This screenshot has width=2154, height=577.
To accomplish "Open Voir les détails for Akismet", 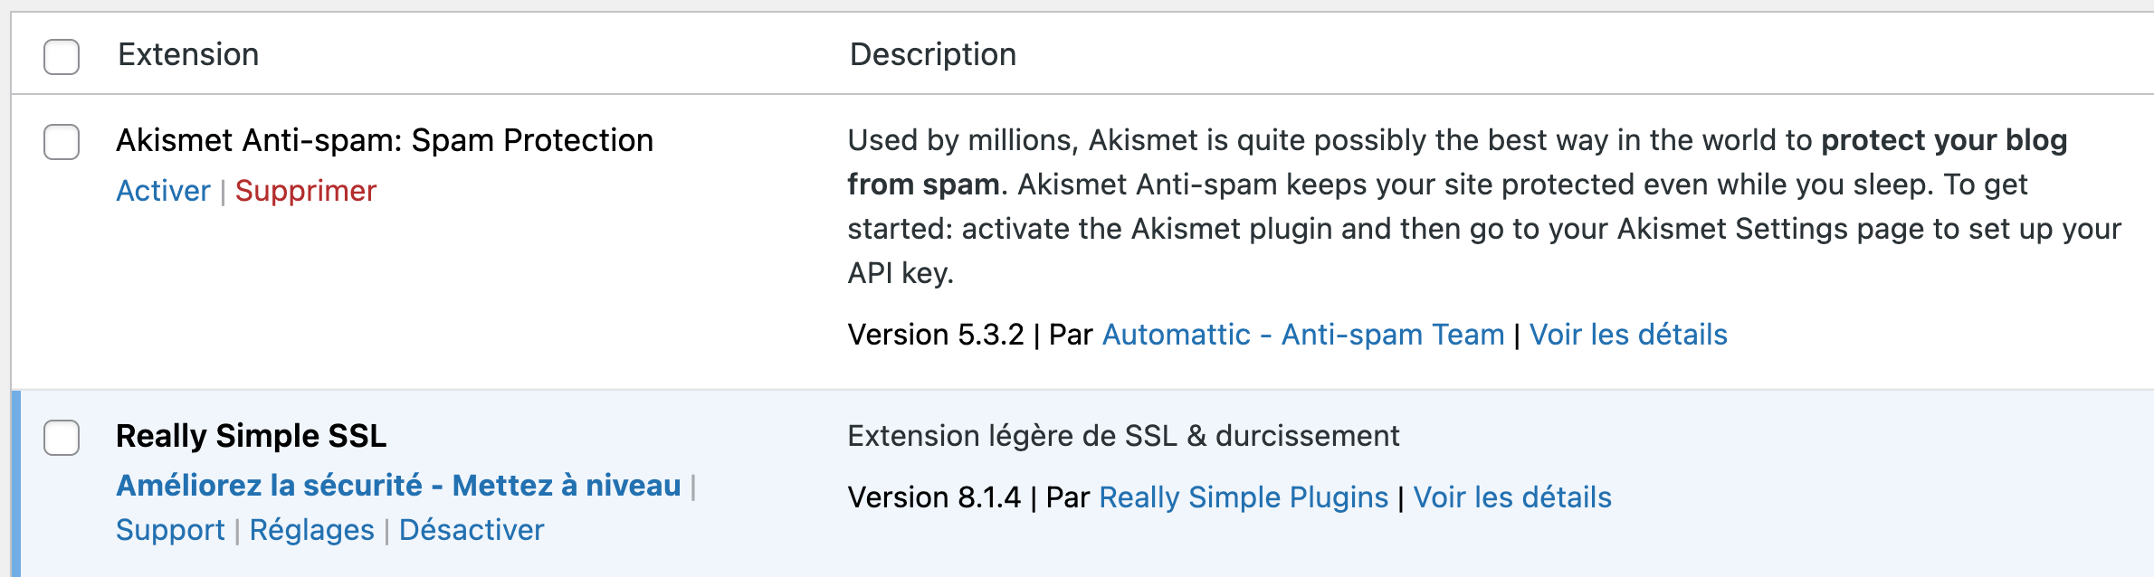I will tap(1628, 335).
